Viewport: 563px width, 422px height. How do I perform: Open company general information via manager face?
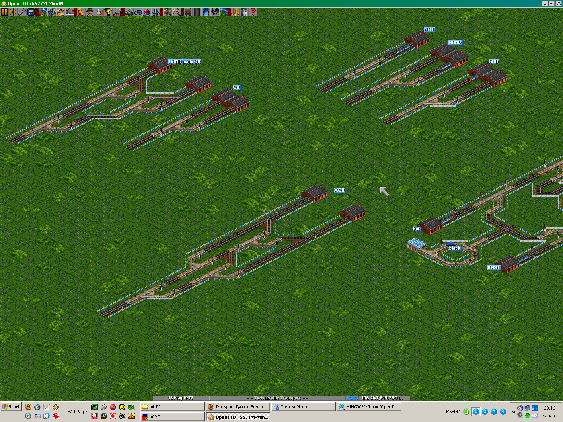90,12
